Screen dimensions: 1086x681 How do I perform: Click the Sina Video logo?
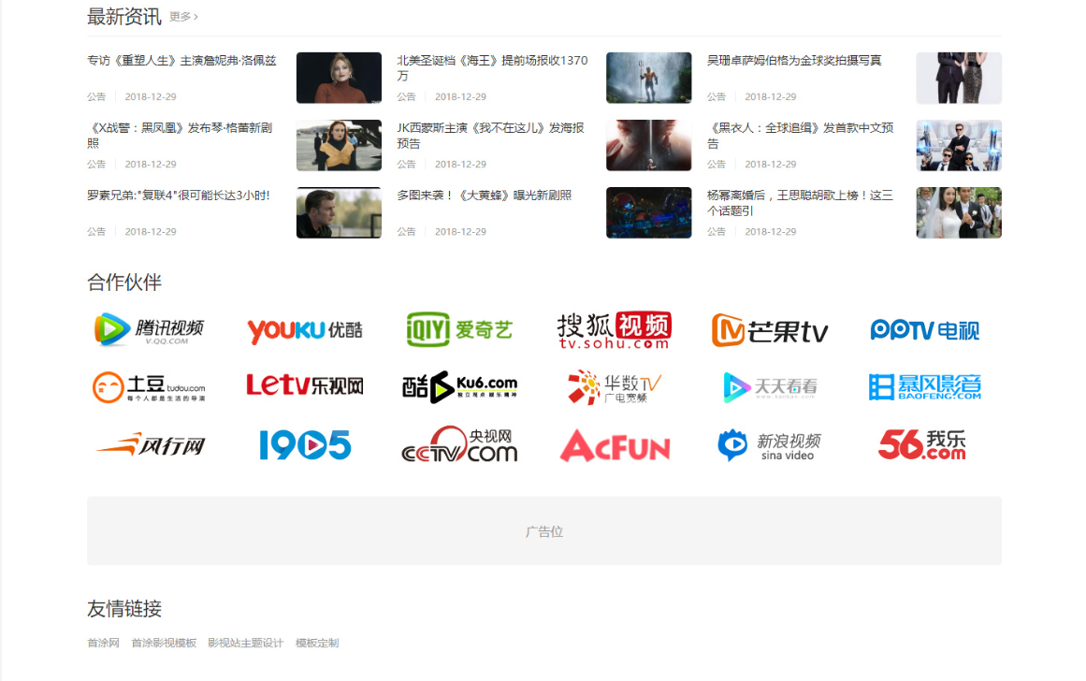(770, 444)
